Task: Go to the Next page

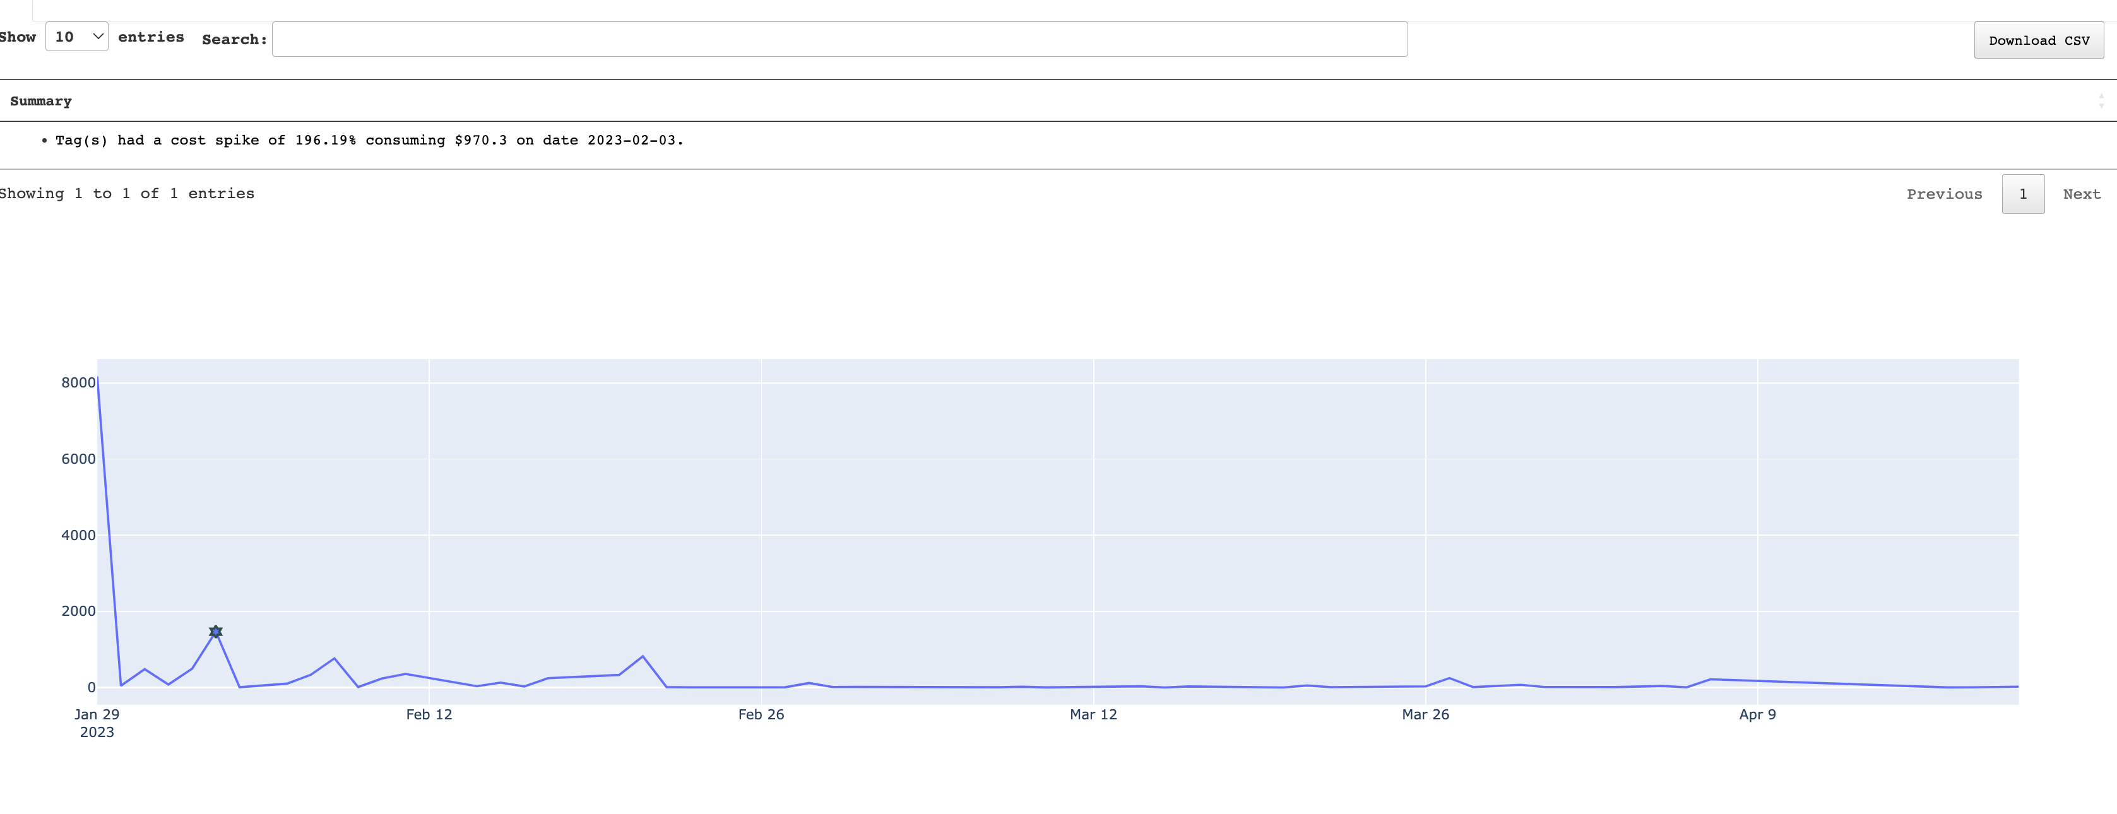Action: click(x=2081, y=194)
